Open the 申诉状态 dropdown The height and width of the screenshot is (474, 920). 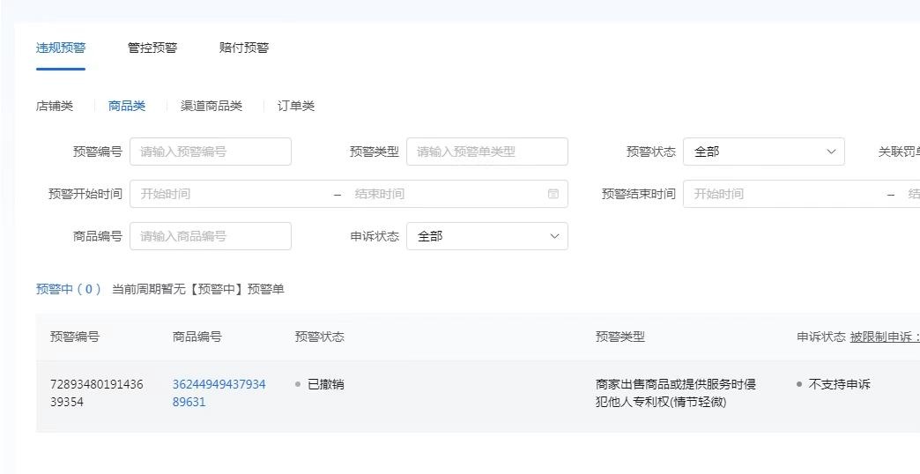click(x=487, y=236)
